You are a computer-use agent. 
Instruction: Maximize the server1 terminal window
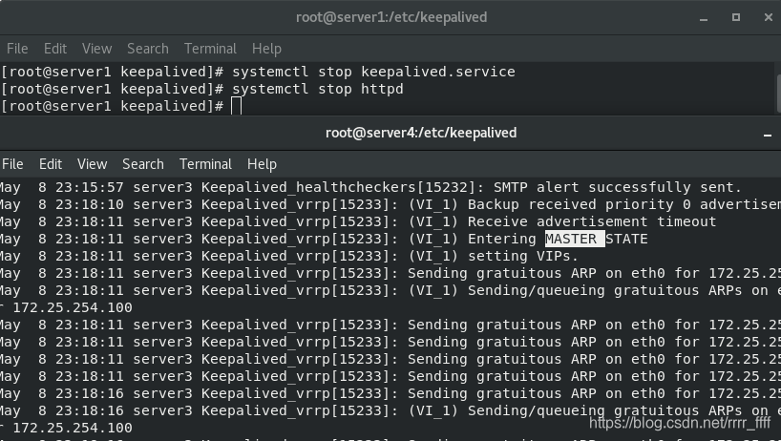736,17
